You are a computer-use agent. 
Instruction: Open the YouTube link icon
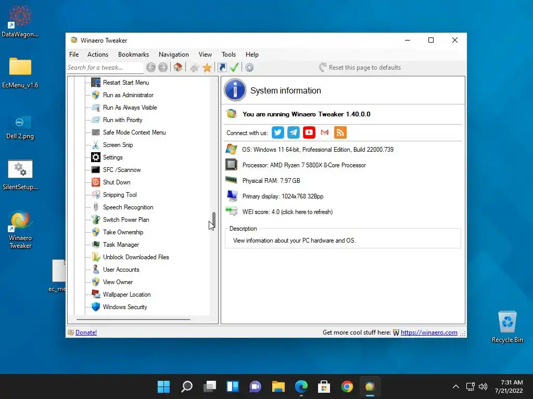coord(309,132)
